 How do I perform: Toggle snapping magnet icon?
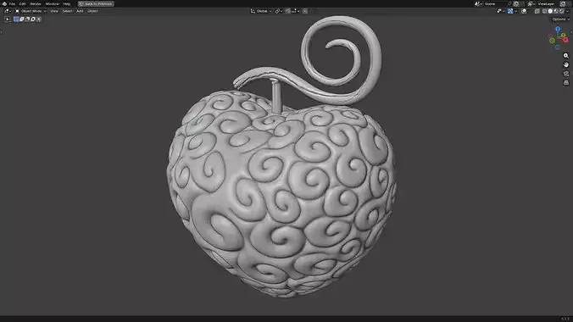tap(288, 11)
